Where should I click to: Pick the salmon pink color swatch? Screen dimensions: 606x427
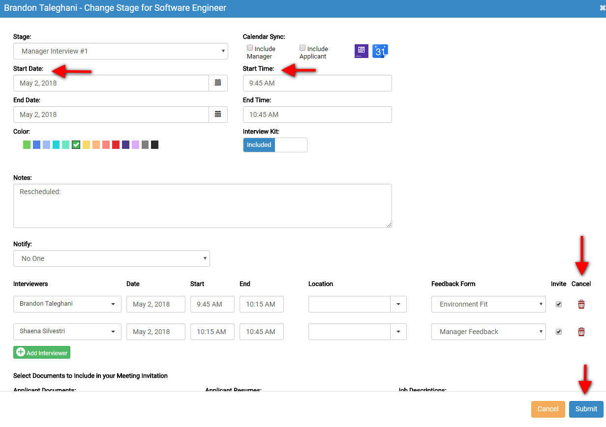[106, 145]
